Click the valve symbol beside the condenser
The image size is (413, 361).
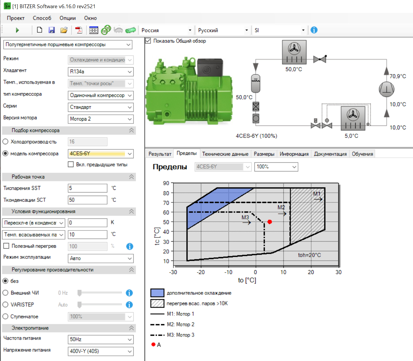point(320,59)
